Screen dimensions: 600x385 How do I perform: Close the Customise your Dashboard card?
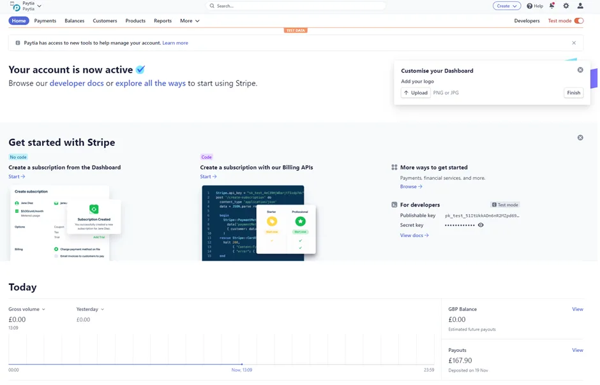[x=580, y=70]
